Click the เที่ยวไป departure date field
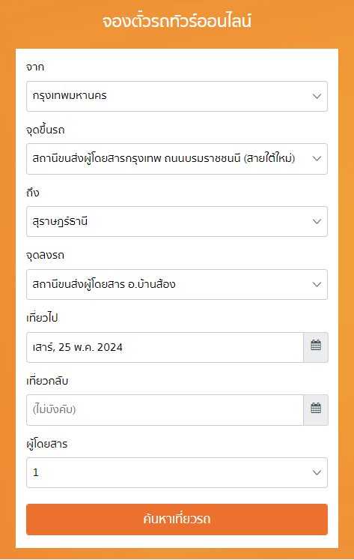354x560 pixels. click(165, 347)
